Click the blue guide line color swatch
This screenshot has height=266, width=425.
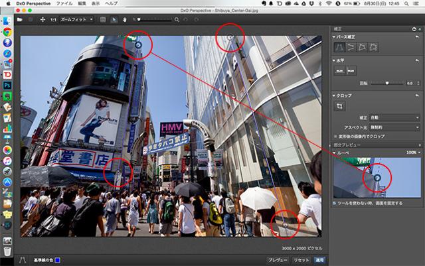click(x=58, y=260)
